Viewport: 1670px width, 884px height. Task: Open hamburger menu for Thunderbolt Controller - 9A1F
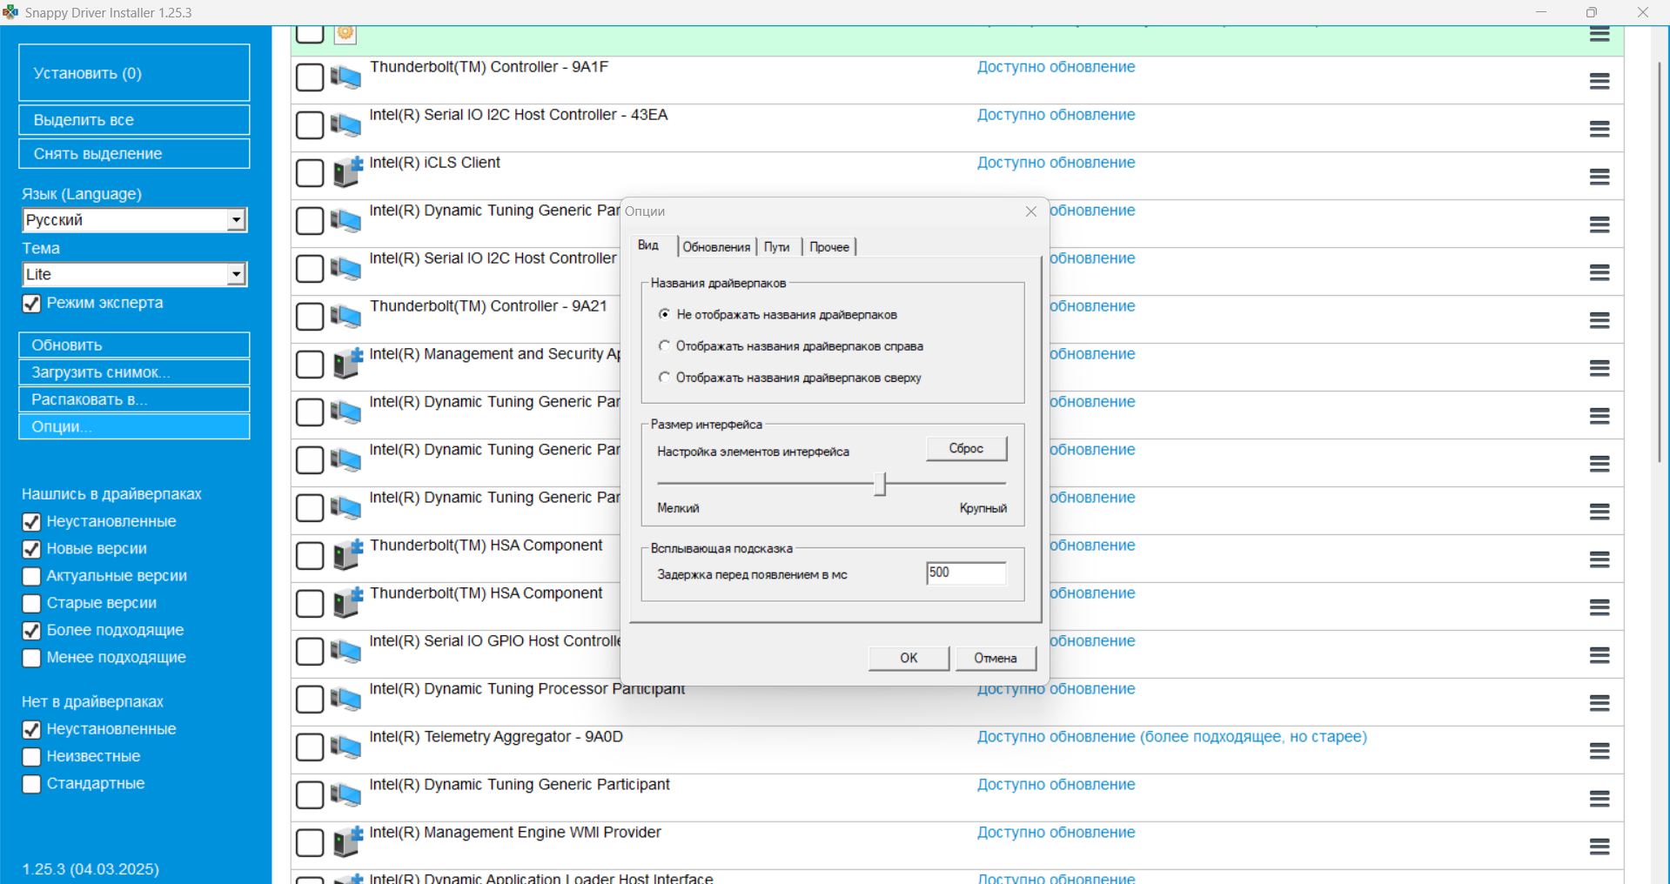pyautogui.click(x=1600, y=81)
